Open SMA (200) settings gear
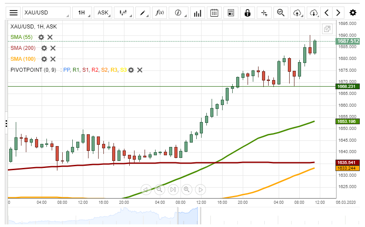Viewport: 365px width, 227px height. tap(44, 48)
